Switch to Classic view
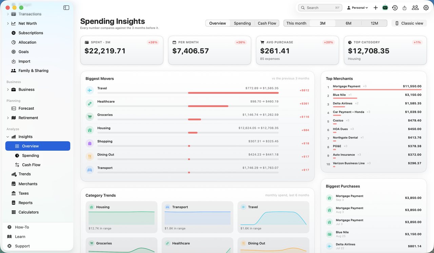The image size is (434, 253). pos(409,23)
